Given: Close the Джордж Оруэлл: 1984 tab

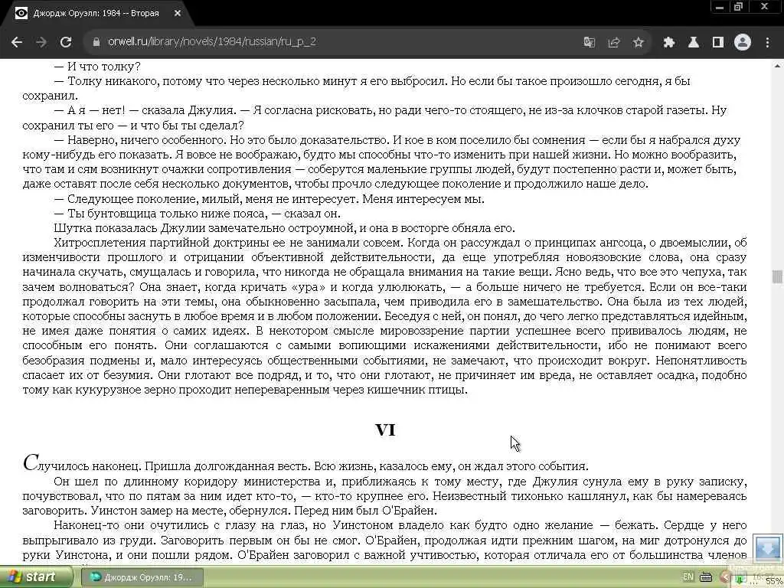Looking at the screenshot, I should click(178, 14).
